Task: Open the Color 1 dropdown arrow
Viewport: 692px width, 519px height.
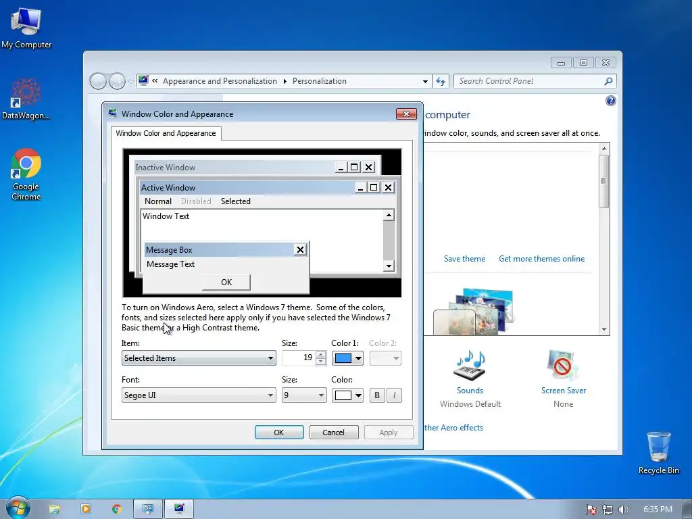Action: 358,358
